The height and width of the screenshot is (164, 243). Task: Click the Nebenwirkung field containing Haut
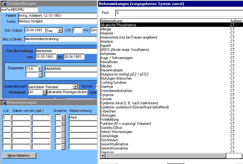[x=83, y=117]
